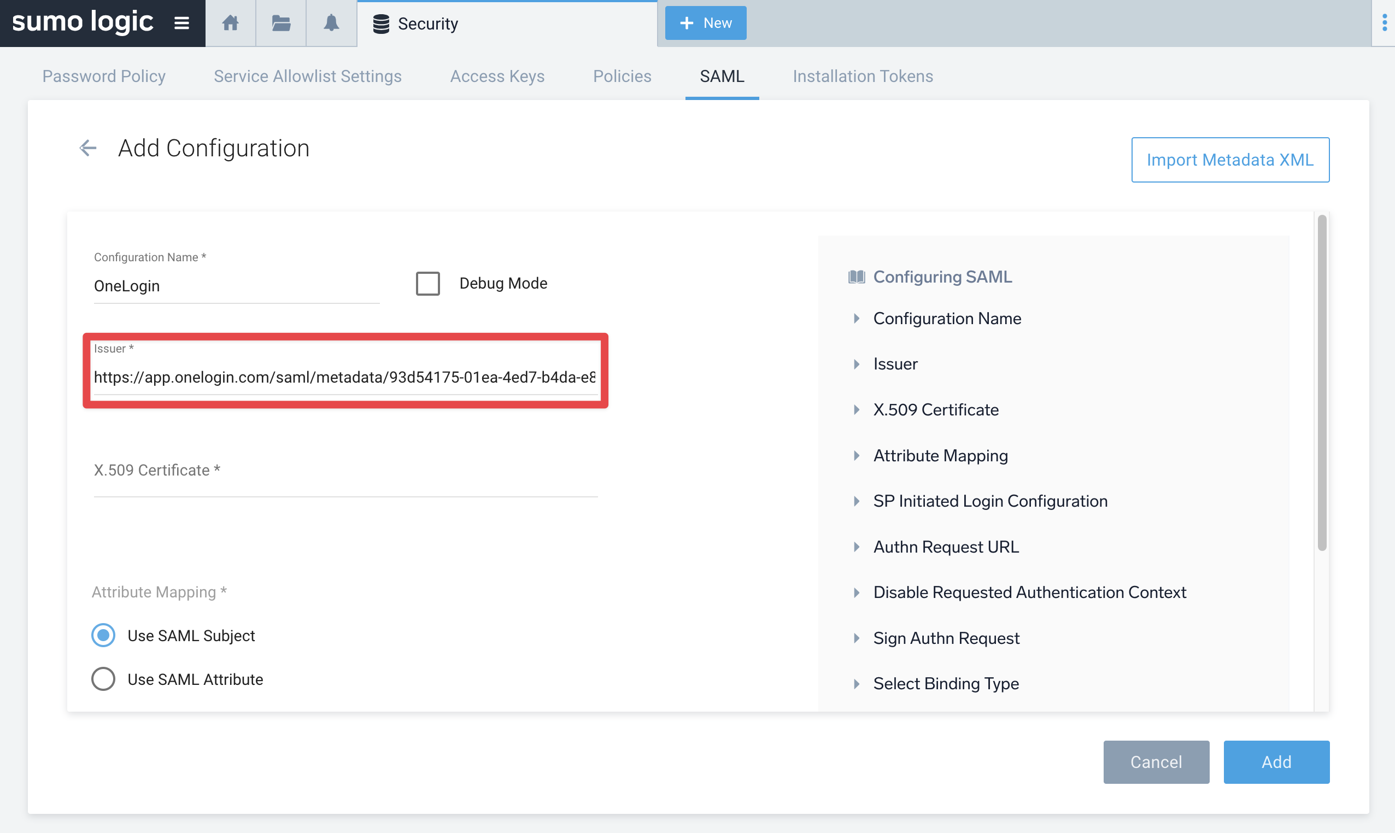Click the sumo logic logo
The height and width of the screenshot is (833, 1395).
click(83, 22)
